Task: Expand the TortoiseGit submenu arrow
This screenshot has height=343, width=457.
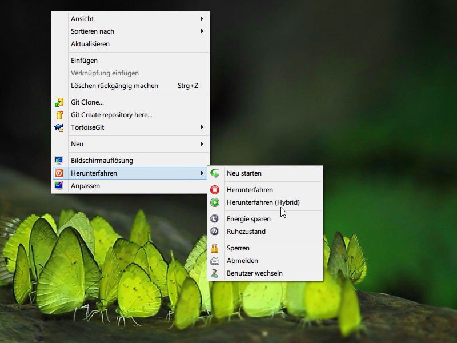Action: click(x=202, y=127)
